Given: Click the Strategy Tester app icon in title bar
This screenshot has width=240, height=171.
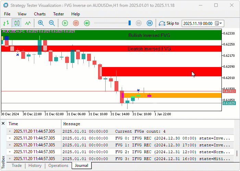Looking at the screenshot, I should (6, 5).
